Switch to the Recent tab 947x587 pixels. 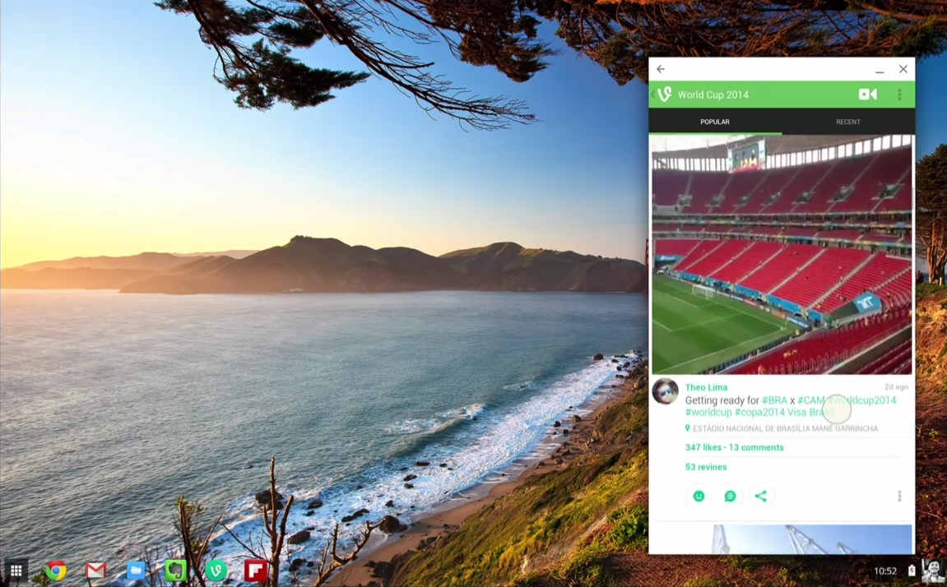[x=848, y=122]
